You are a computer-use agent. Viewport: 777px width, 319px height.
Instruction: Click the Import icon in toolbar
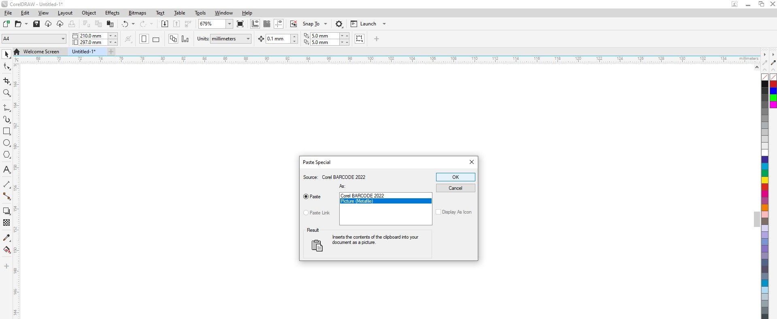(164, 24)
